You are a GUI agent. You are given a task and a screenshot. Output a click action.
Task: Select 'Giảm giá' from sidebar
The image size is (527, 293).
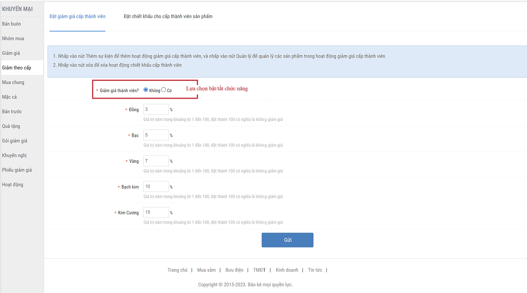pos(11,53)
